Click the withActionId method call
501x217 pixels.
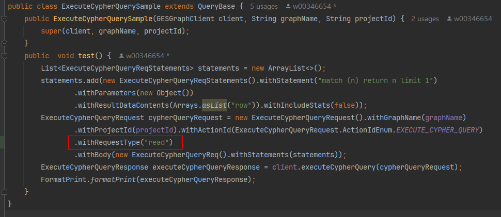click(x=206, y=130)
